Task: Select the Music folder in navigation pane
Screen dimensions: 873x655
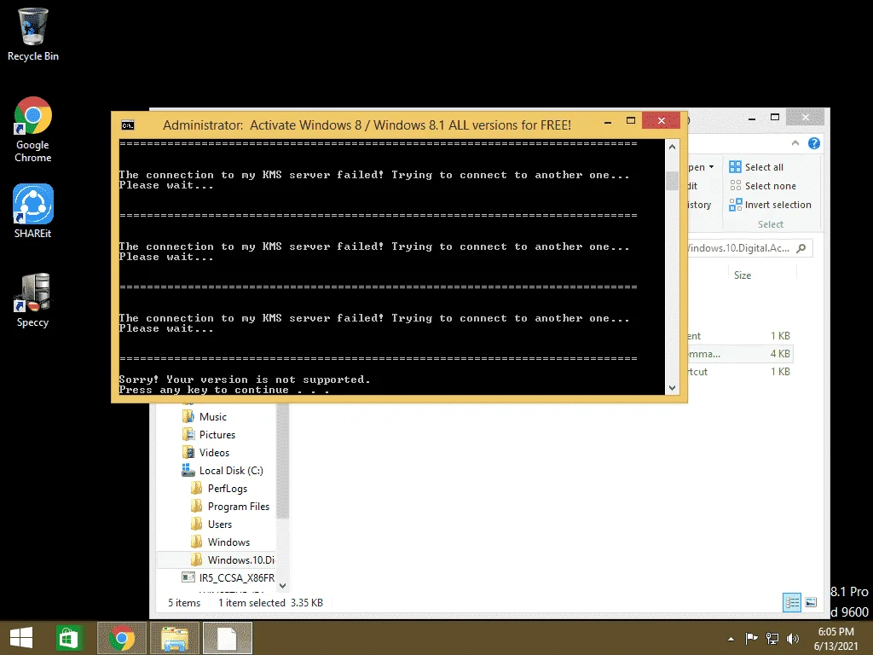Action: [213, 416]
